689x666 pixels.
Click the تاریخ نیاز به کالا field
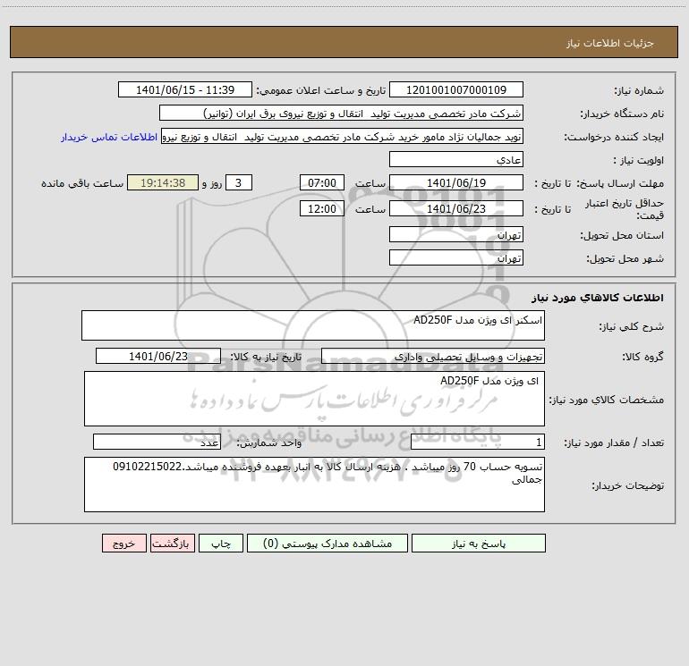[x=158, y=356]
